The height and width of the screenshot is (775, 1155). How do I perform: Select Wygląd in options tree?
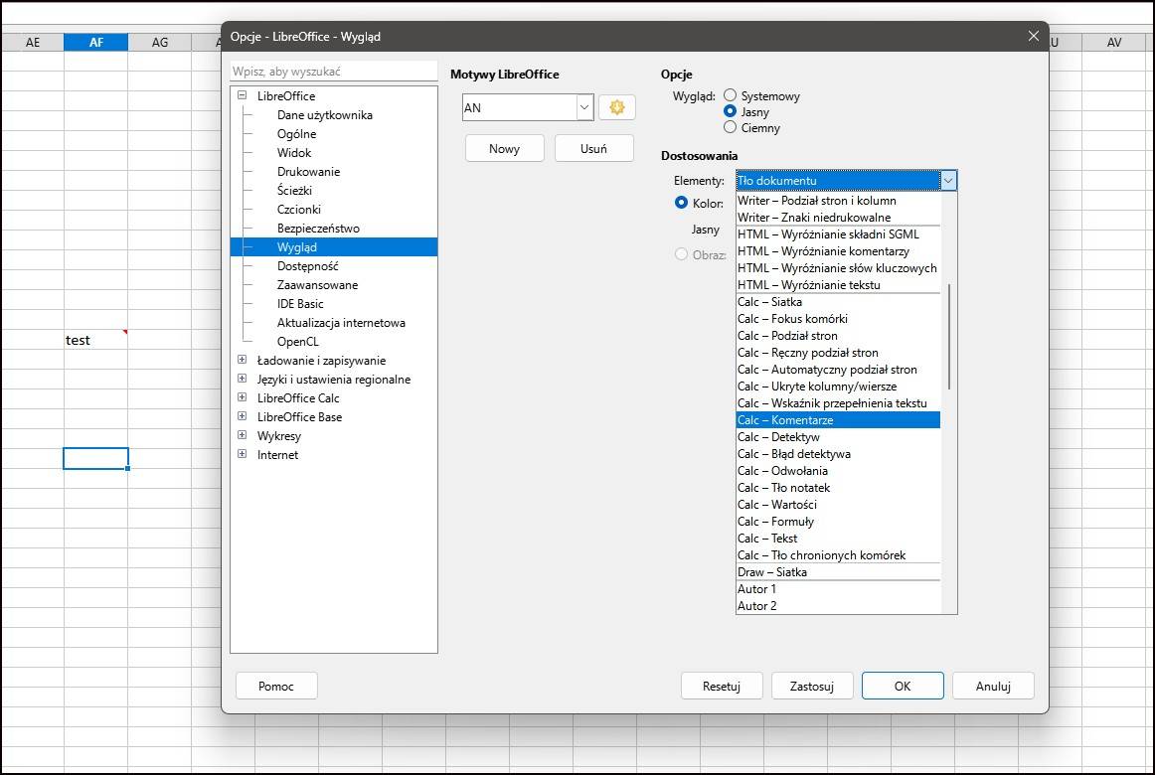[334, 247]
